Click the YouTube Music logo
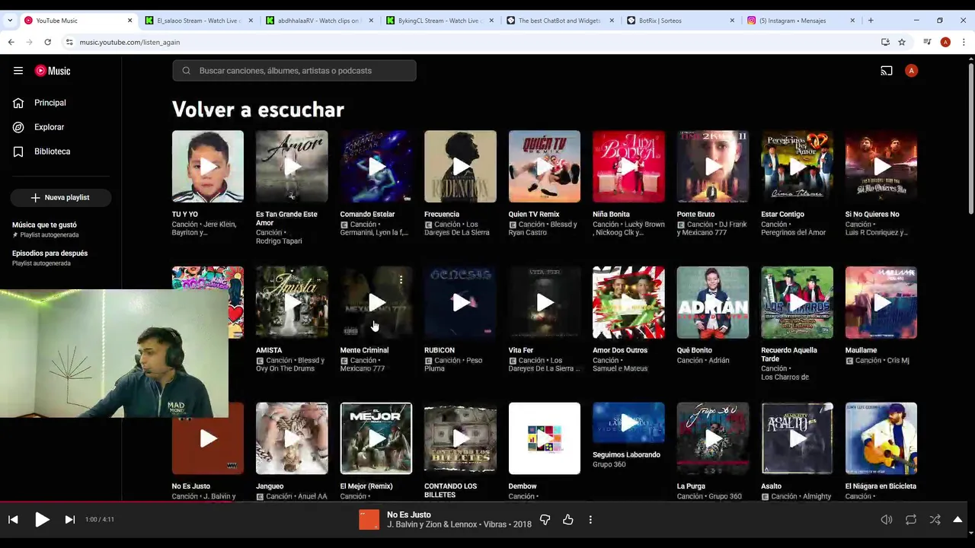The width and height of the screenshot is (975, 548). [53, 71]
